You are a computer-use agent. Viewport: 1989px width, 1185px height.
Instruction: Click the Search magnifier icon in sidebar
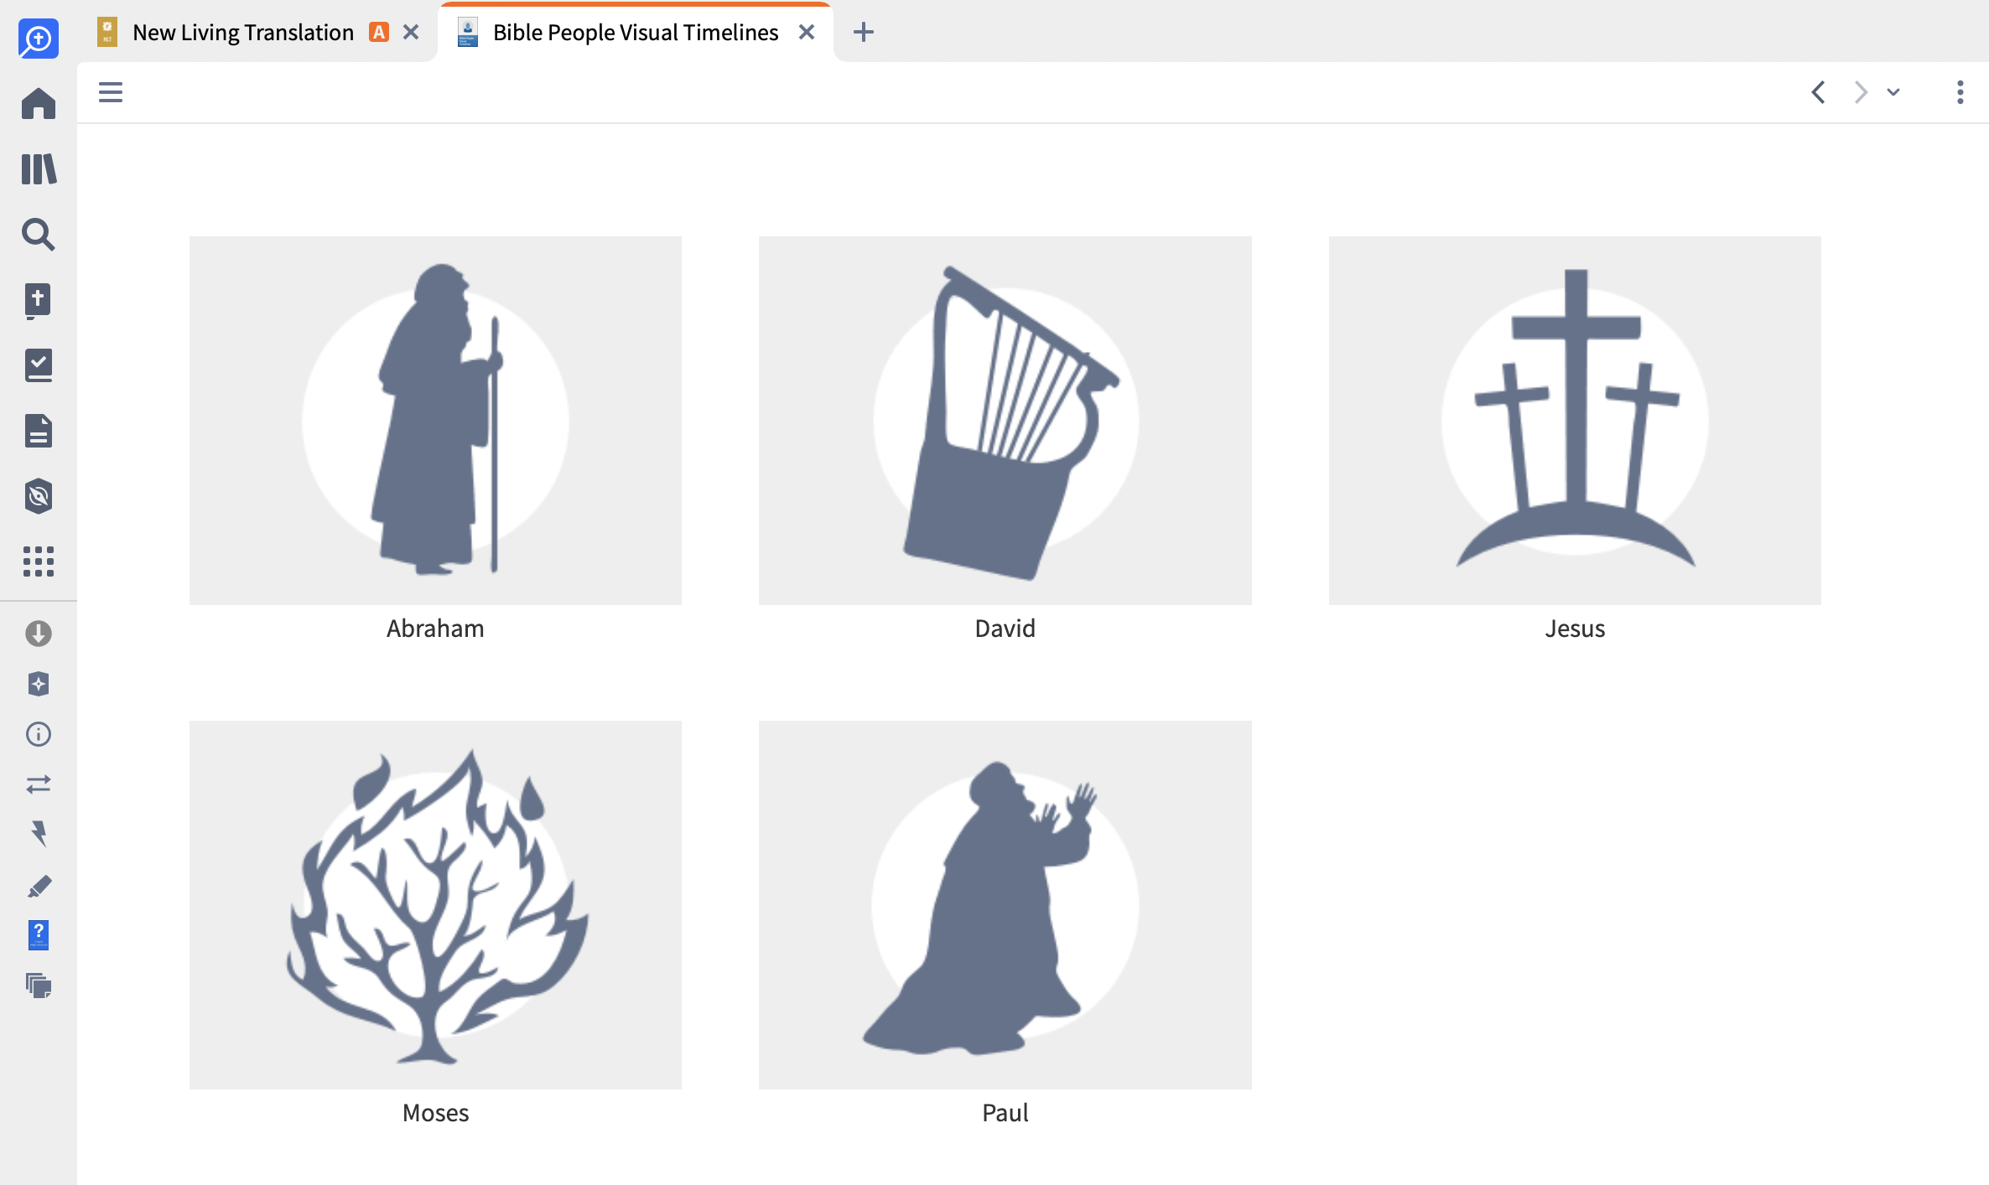39,235
